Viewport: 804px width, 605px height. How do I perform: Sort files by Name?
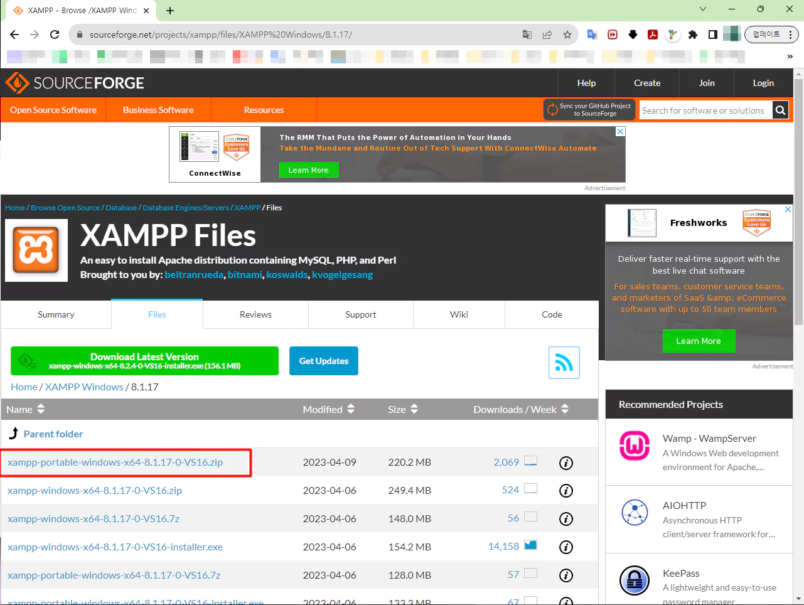pos(25,409)
